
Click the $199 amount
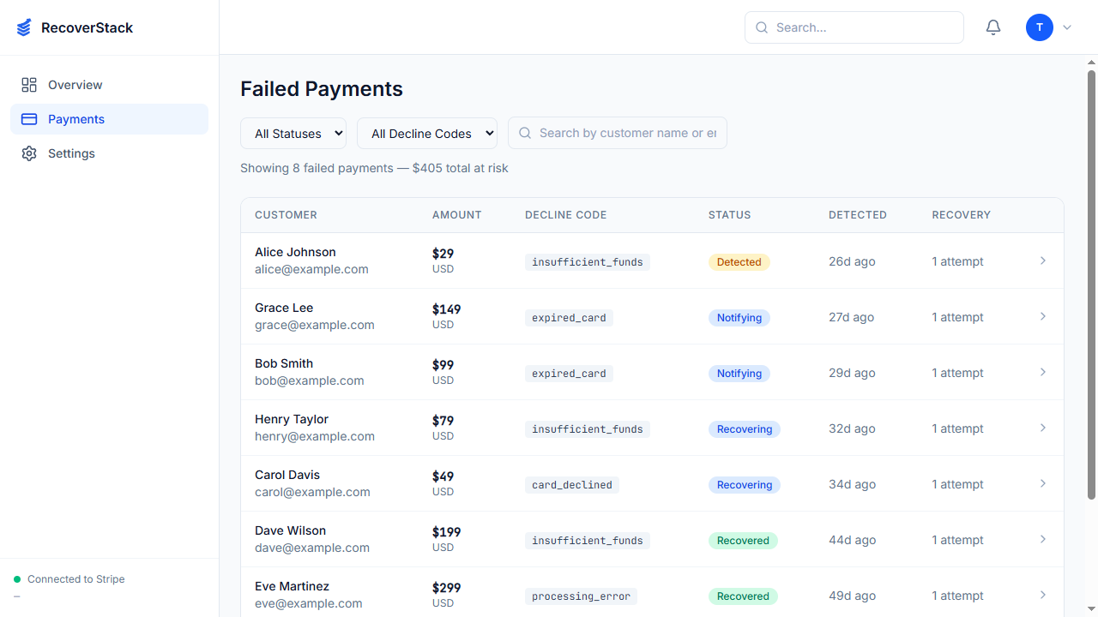point(447,532)
